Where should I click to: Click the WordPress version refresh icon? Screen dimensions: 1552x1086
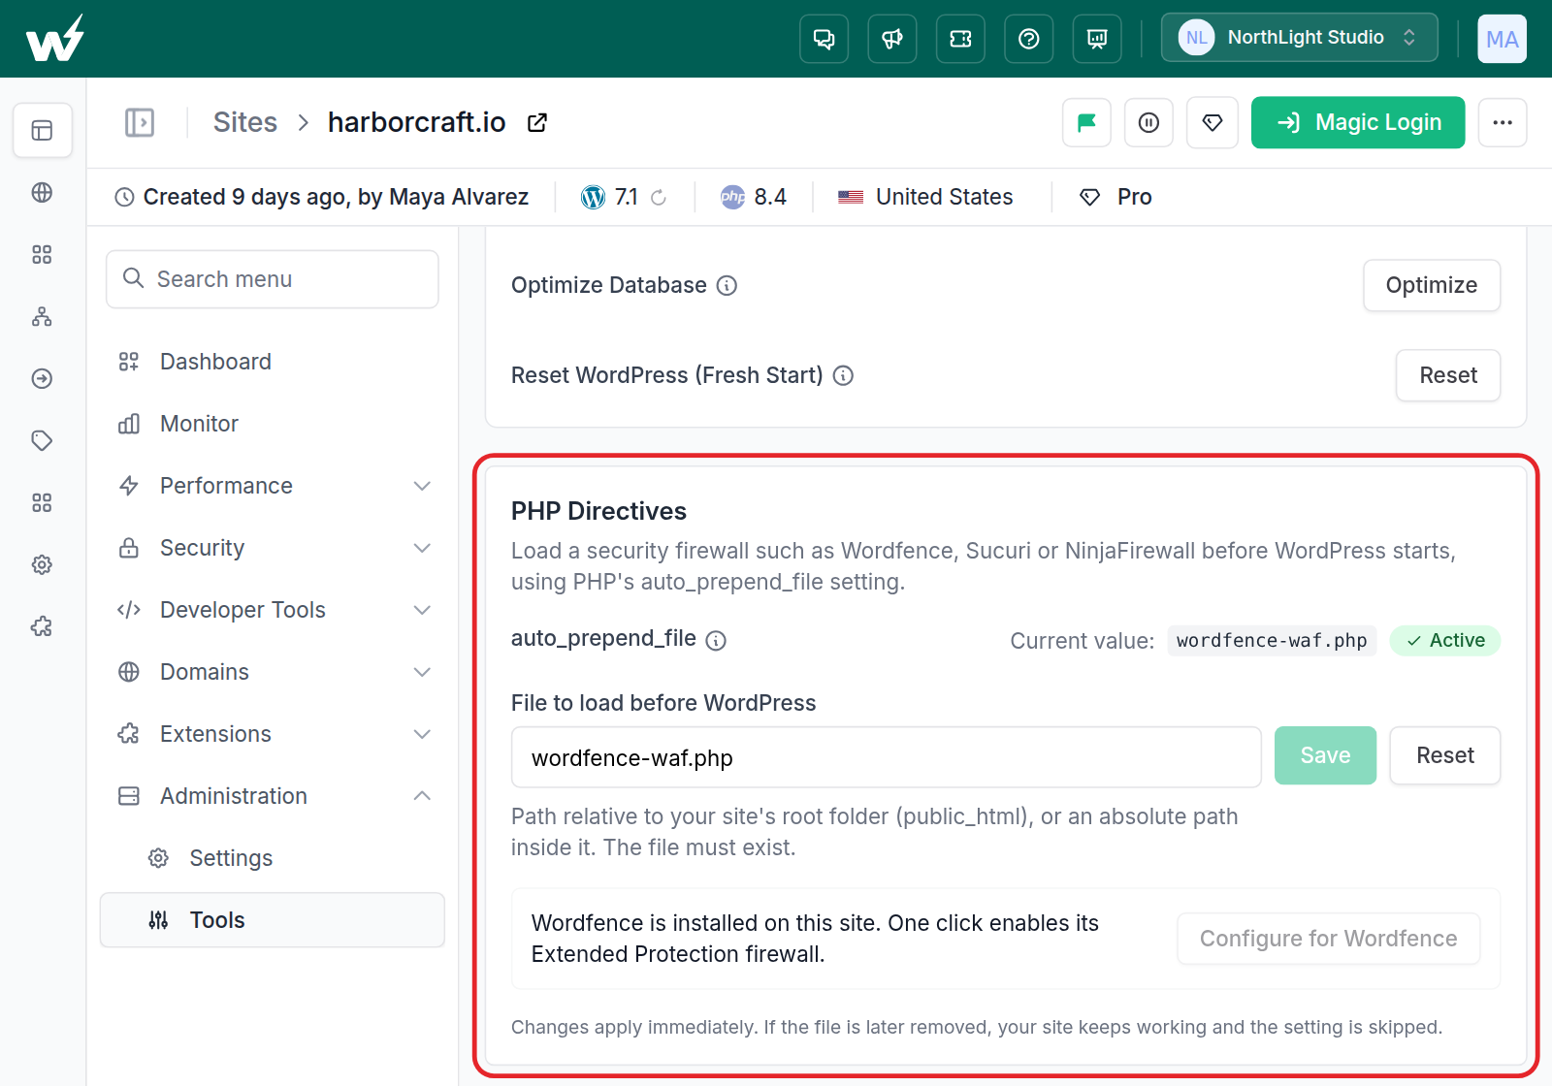pyautogui.click(x=659, y=197)
